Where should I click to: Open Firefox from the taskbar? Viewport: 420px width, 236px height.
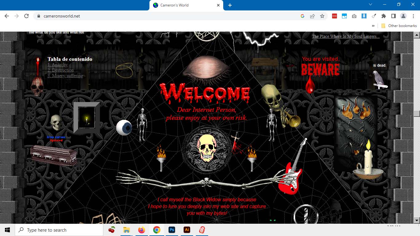tap(141, 230)
